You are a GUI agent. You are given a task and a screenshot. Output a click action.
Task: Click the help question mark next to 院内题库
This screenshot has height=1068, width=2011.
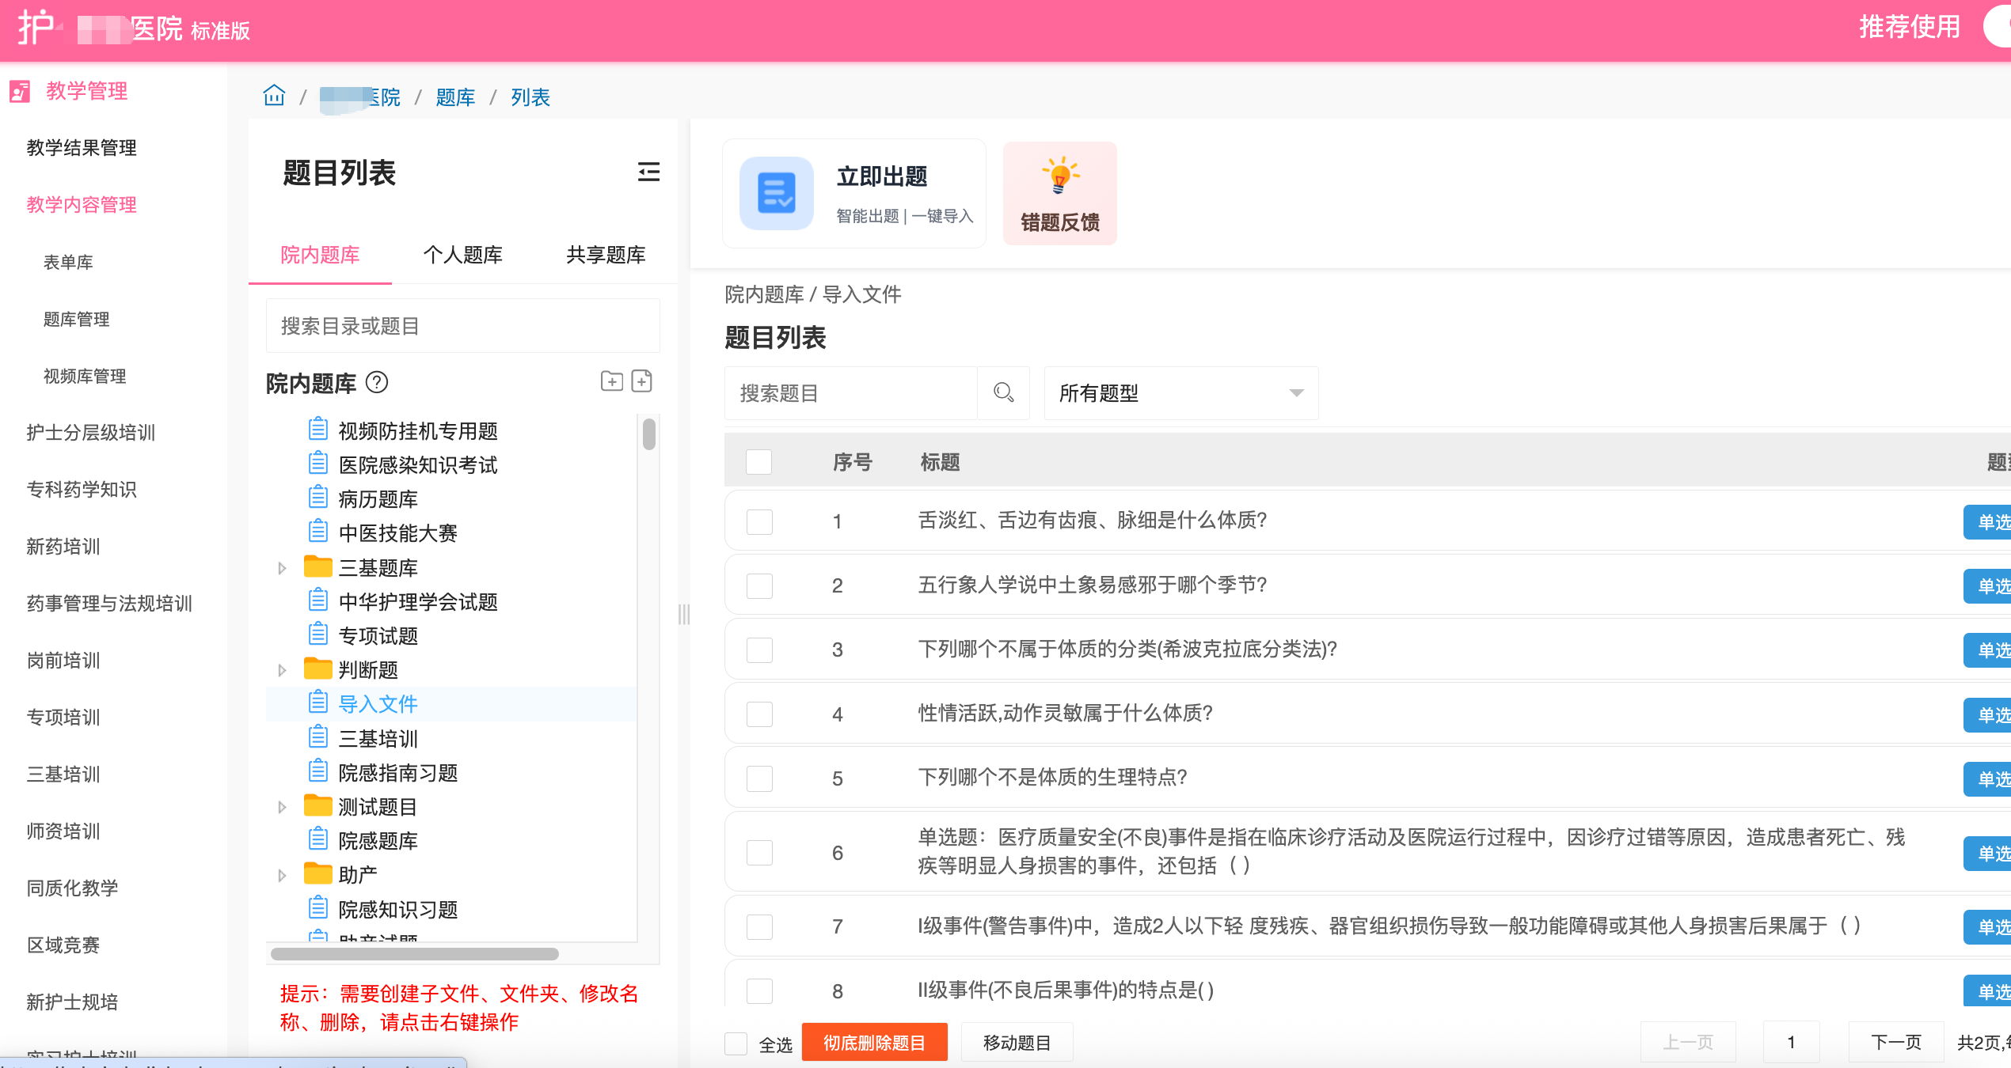click(x=377, y=383)
